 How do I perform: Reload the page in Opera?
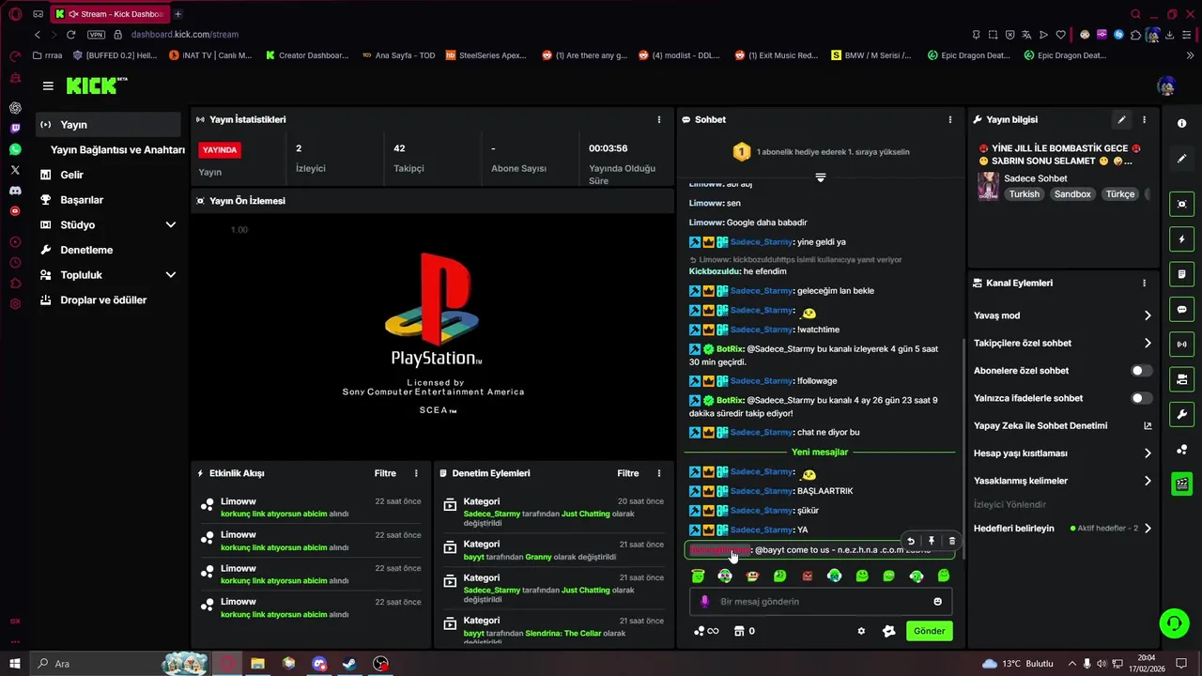tap(70, 35)
